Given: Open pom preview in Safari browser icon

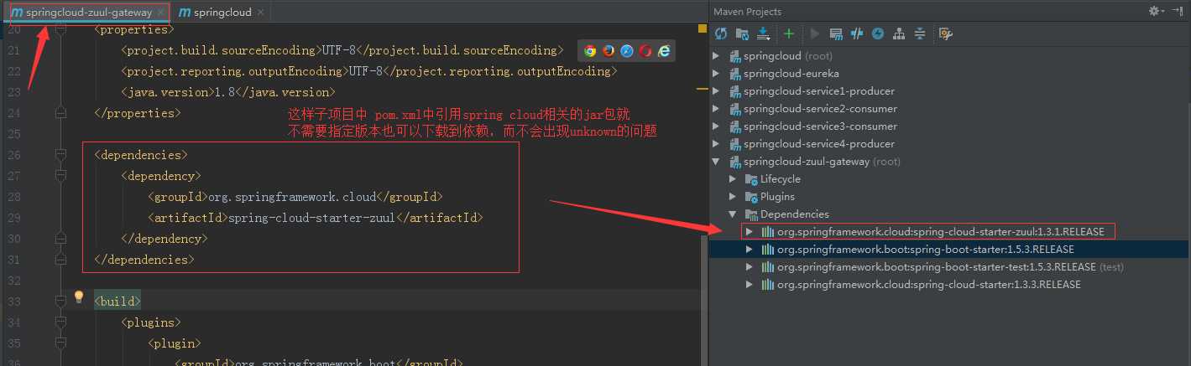Looking at the screenshot, I should pyautogui.click(x=627, y=51).
